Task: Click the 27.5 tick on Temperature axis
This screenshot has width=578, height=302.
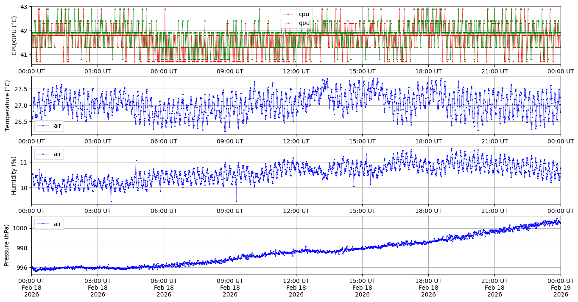Action: (21, 89)
